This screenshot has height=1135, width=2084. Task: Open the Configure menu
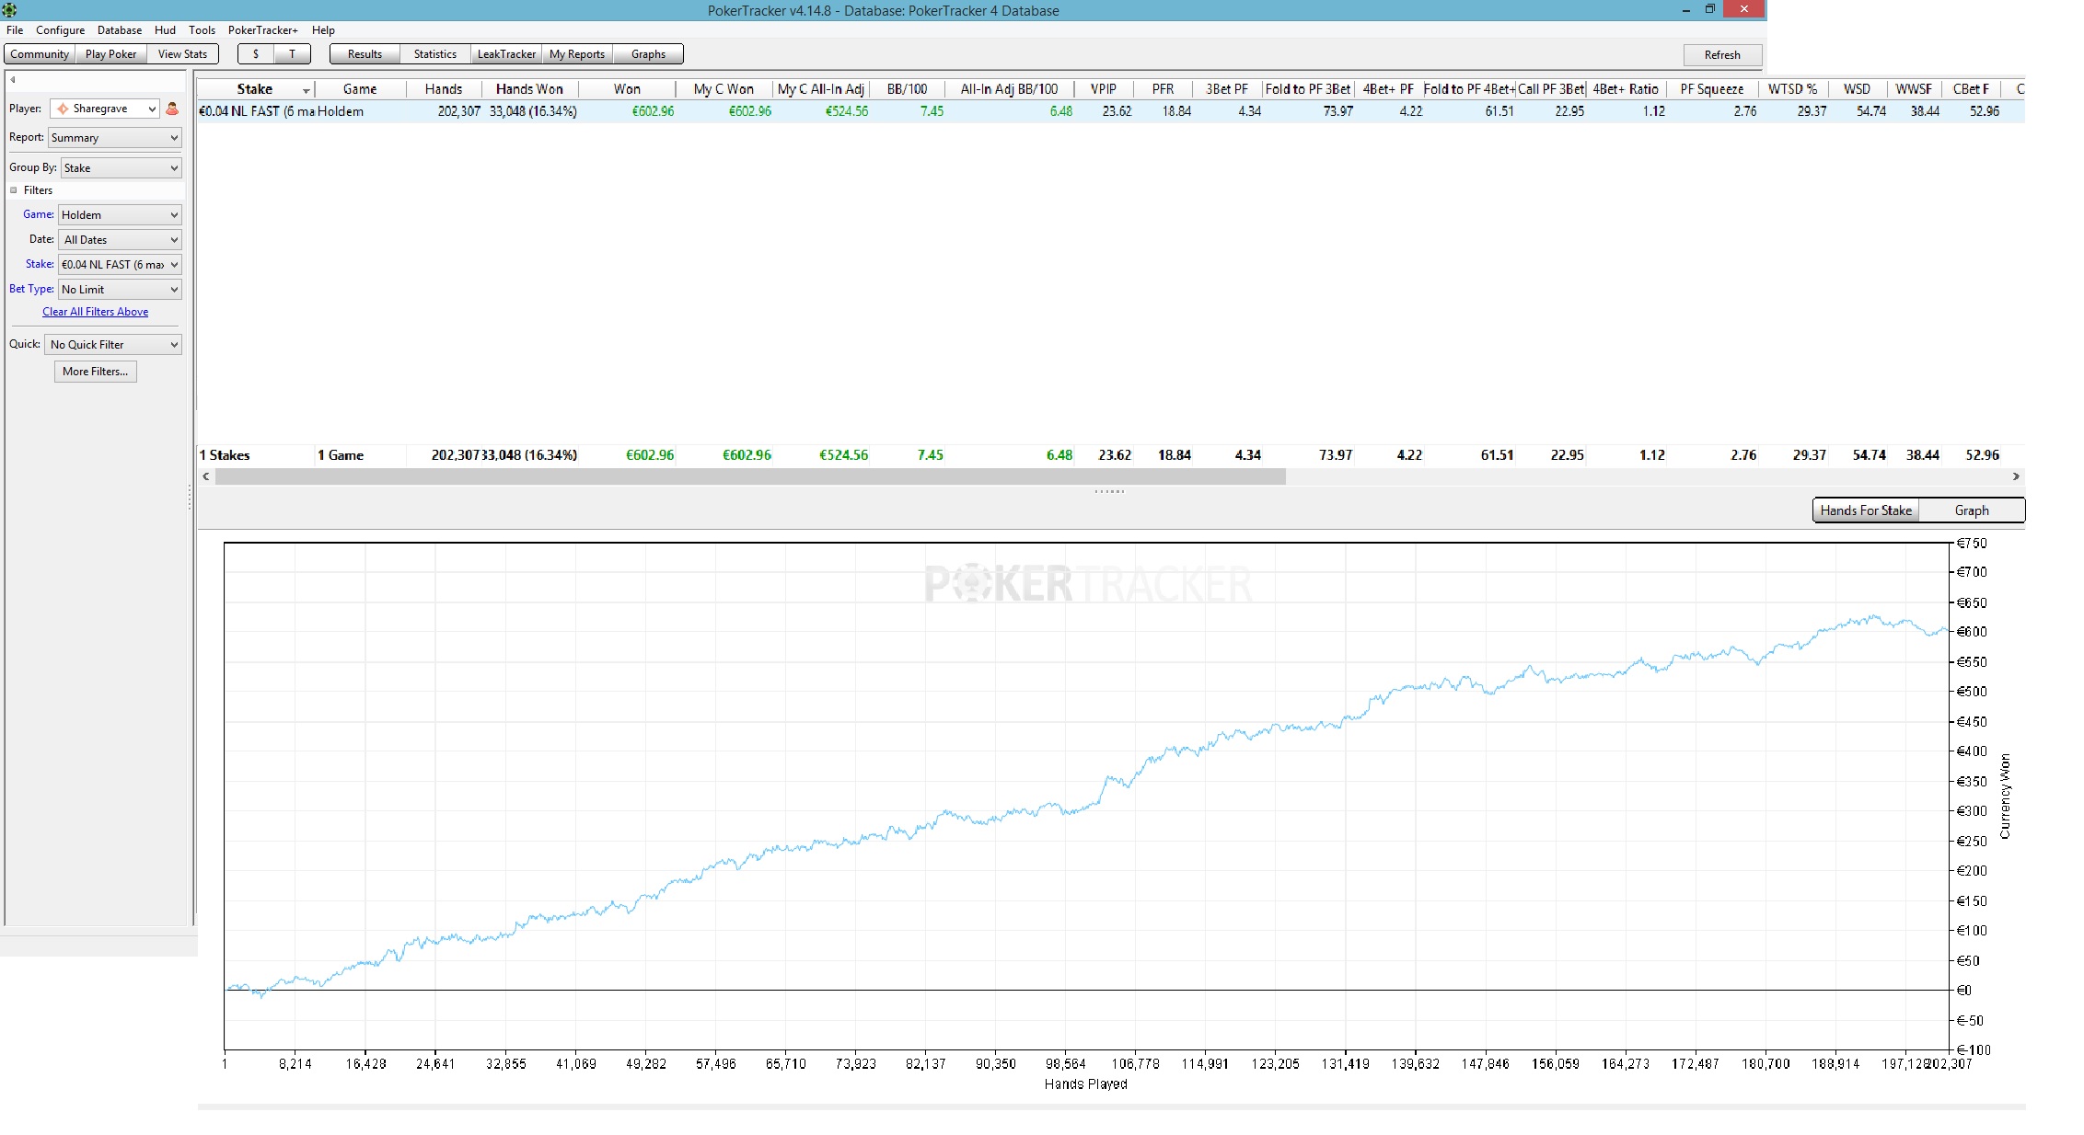[60, 30]
